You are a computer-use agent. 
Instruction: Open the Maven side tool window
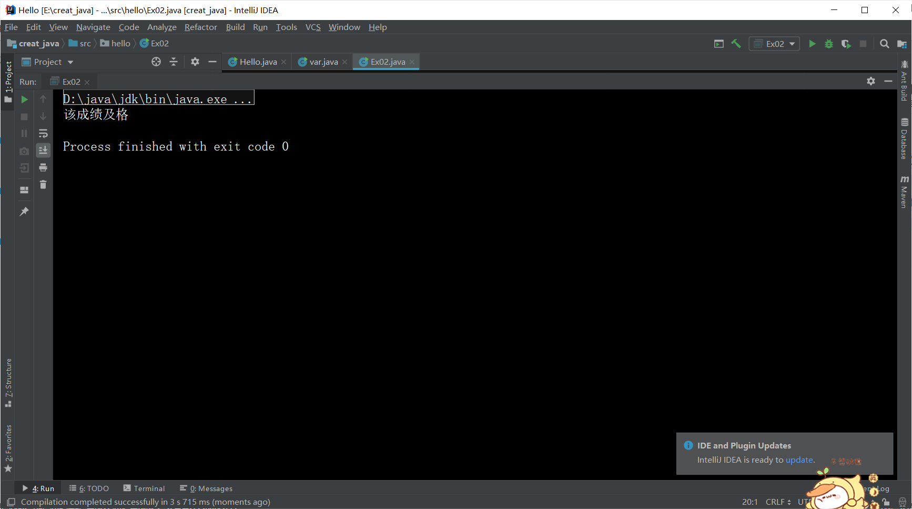(x=904, y=192)
